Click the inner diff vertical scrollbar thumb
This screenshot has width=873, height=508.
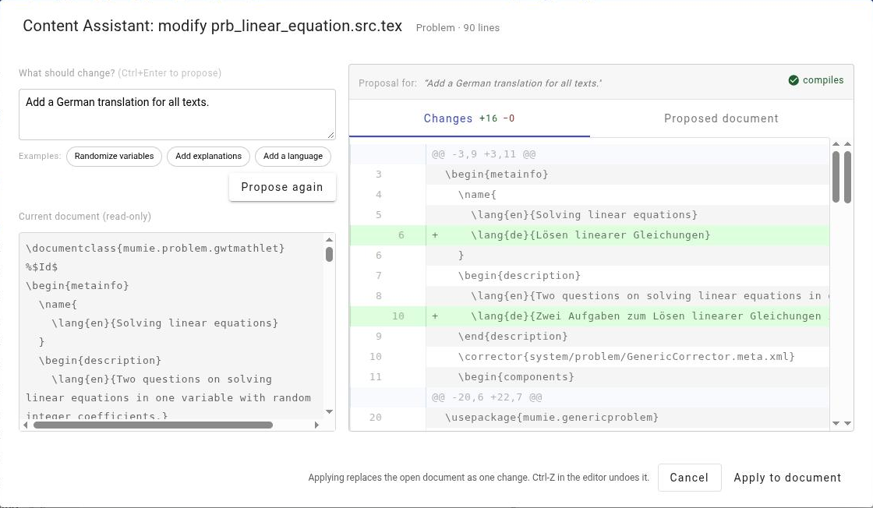point(836,177)
